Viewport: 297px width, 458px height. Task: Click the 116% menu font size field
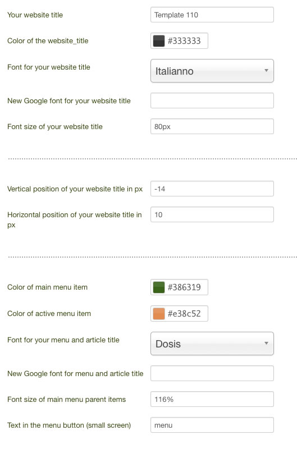[x=212, y=399]
